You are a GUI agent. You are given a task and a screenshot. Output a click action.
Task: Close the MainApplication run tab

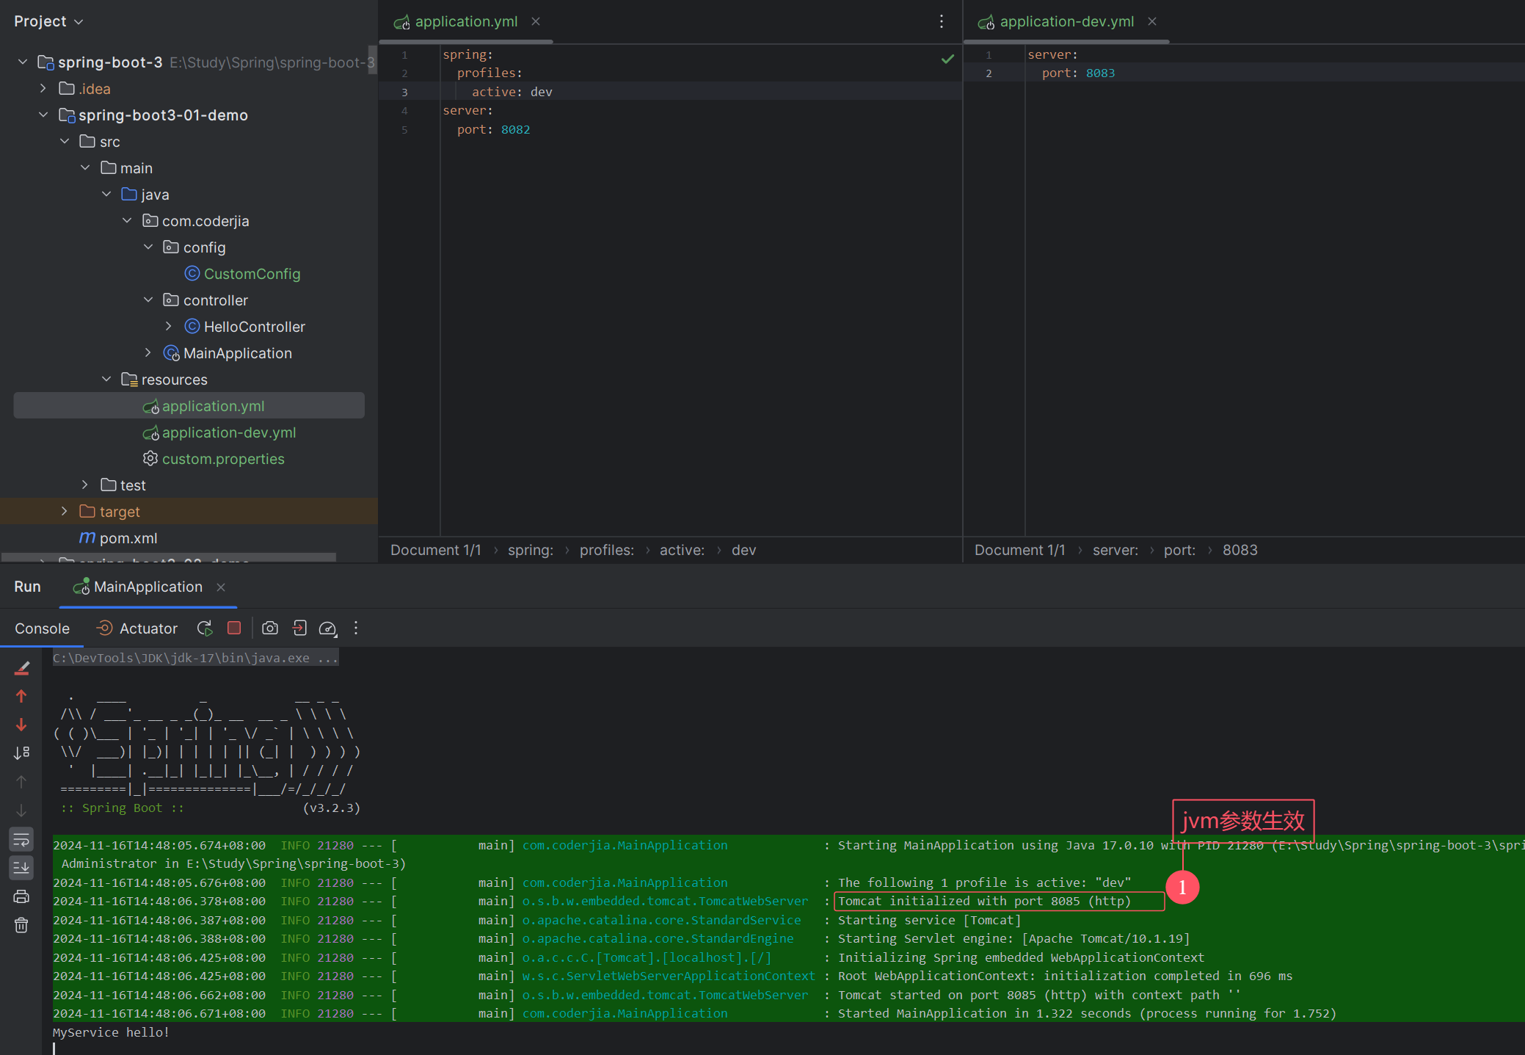point(221,587)
